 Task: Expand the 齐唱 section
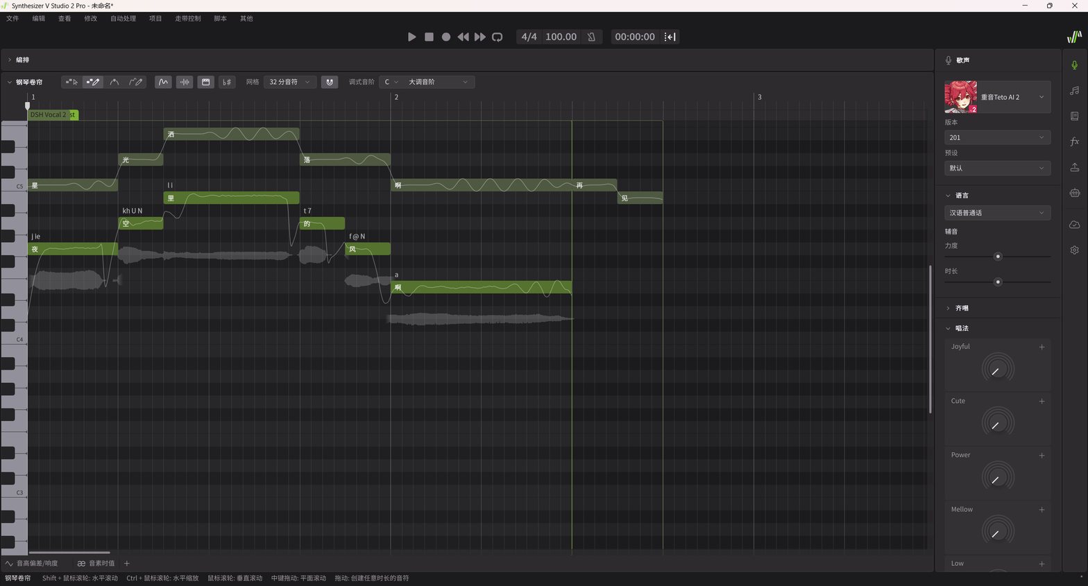(948, 308)
